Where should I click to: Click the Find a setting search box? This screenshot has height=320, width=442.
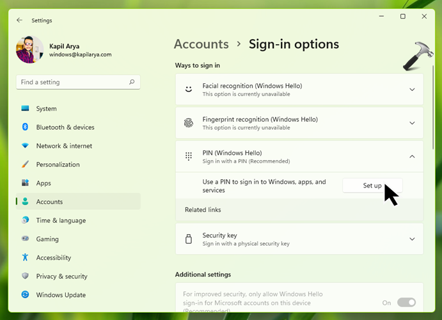pyautogui.click(x=70, y=82)
